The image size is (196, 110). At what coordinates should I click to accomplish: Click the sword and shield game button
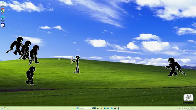pos(188,97)
